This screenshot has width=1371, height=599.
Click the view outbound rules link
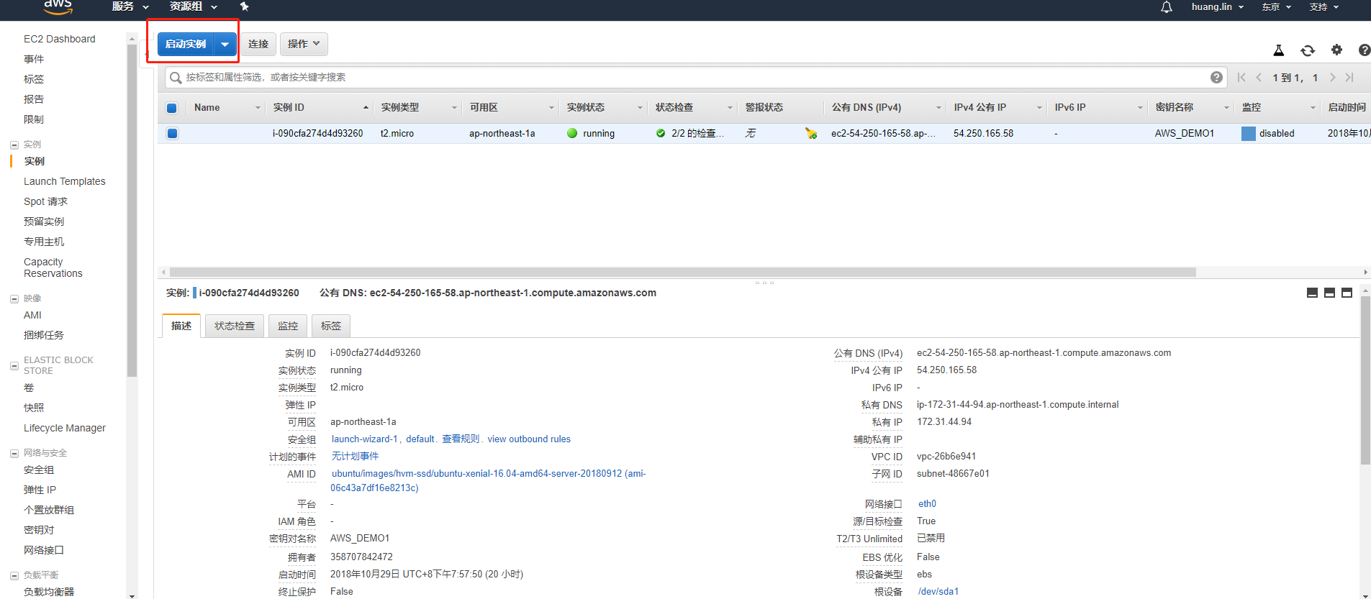tap(529, 439)
